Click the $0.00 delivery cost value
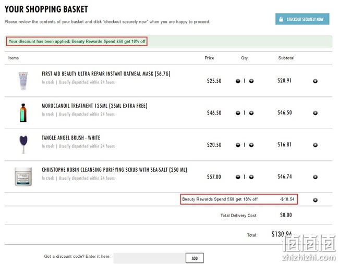The height and width of the screenshot is (264, 339). pos(286,215)
